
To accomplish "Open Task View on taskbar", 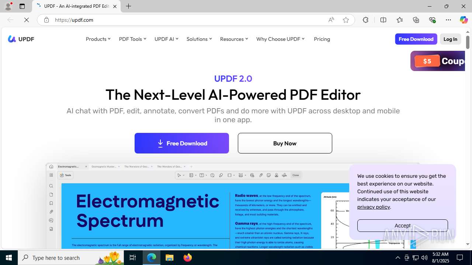I will pos(133,258).
